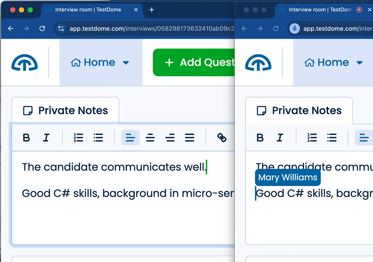Apply italic formatting to notes text
The width and height of the screenshot is (373, 262).
pos(46,138)
